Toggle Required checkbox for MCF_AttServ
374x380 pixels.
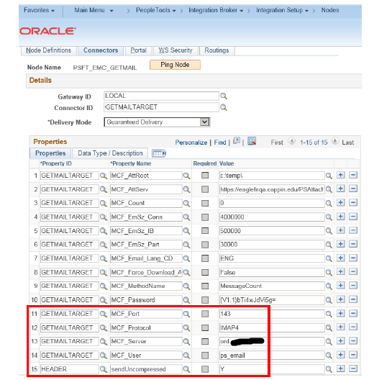point(205,189)
